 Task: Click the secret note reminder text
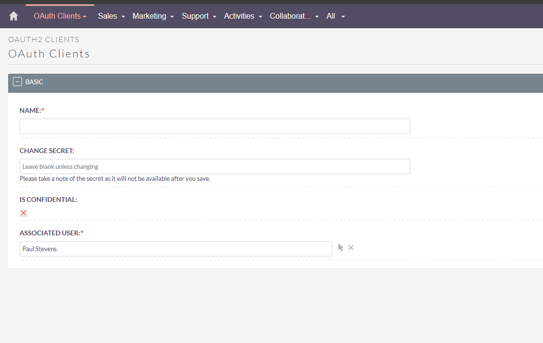(x=115, y=179)
